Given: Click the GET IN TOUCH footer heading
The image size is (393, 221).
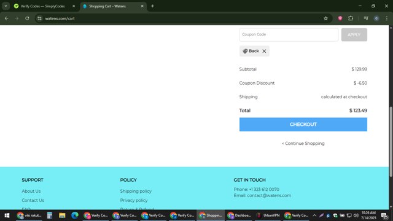Looking at the screenshot, I should pyautogui.click(x=250, y=180).
